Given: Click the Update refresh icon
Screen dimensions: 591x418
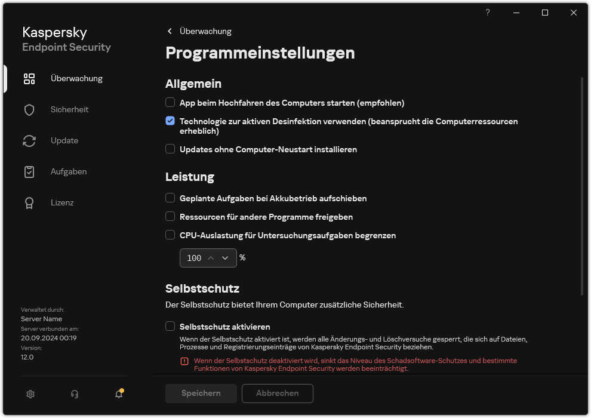Looking at the screenshot, I should click(29, 140).
